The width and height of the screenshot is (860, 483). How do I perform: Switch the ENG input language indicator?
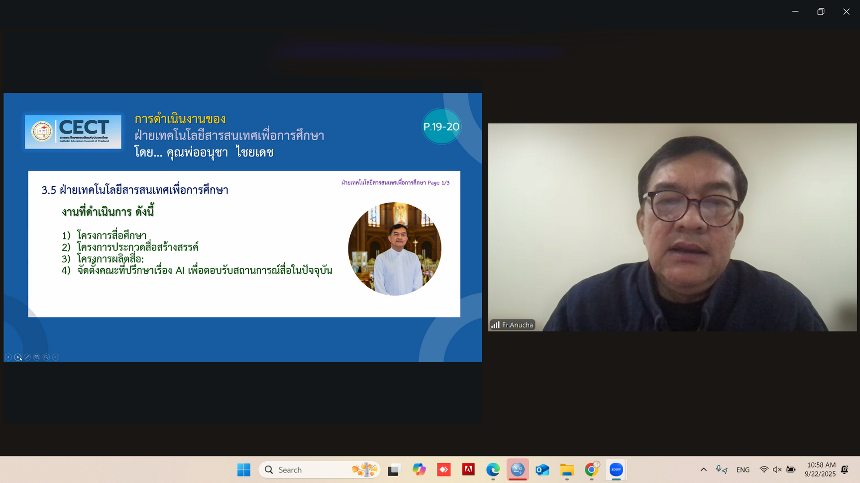(x=743, y=470)
